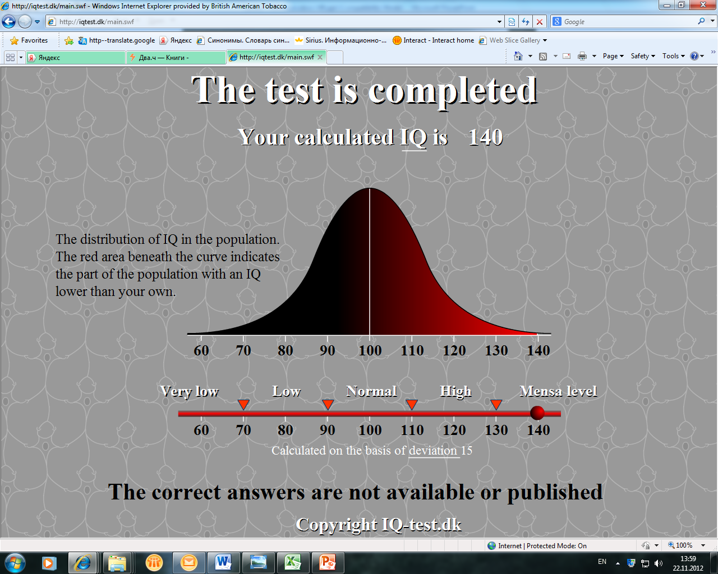Image resolution: width=718 pixels, height=574 pixels.
Task: Click the browser Forward arrow button
Action: pyautogui.click(x=25, y=22)
